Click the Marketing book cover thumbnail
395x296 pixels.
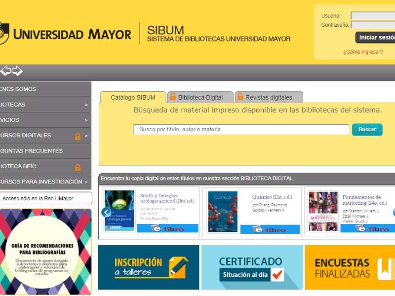323,211
